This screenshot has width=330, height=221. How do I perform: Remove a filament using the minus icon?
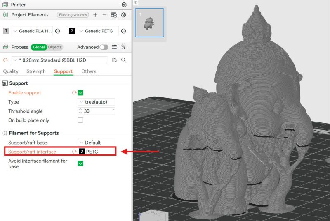(104, 15)
